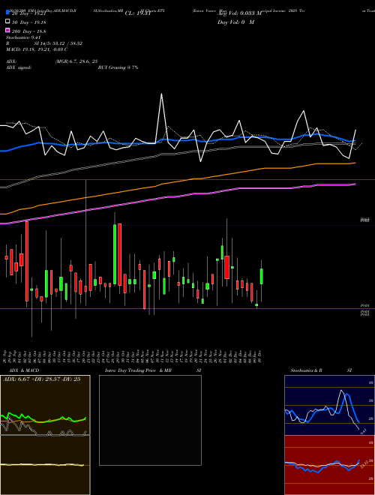Click the '(MGR) 6.7, 28.6, 25' ADX values
Image resolution: width=375 pixels, height=495 pixels.
pos(76,61)
